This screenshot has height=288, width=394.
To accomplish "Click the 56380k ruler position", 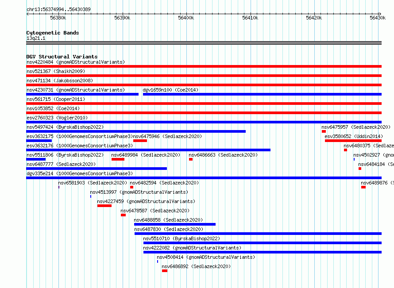I will (58, 18).
